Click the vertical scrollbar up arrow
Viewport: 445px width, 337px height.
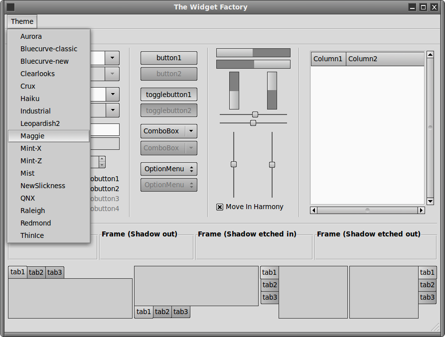tap(430, 55)
